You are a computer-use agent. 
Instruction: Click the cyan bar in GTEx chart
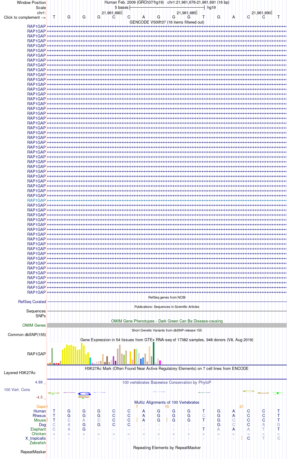click(90, 361)
